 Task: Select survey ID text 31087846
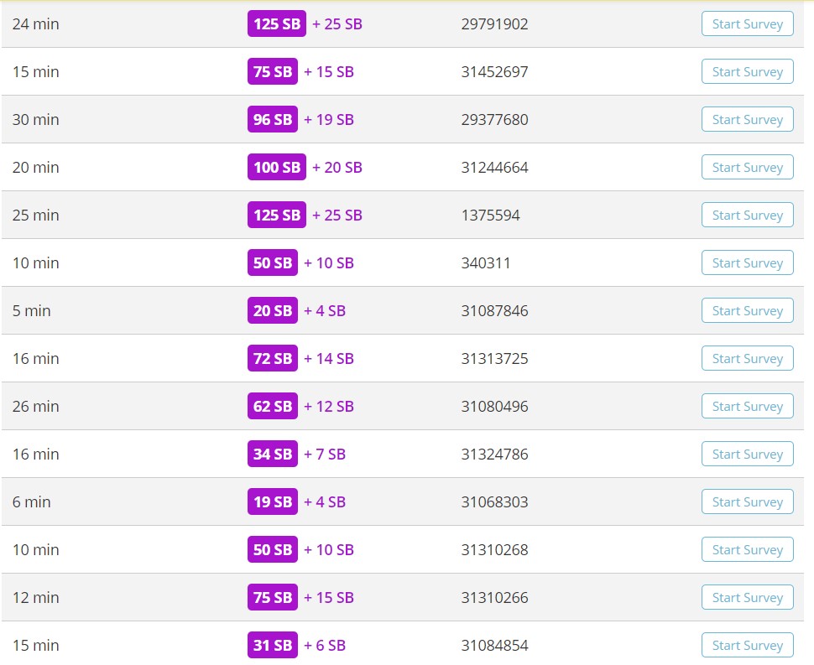coord(495,311)
